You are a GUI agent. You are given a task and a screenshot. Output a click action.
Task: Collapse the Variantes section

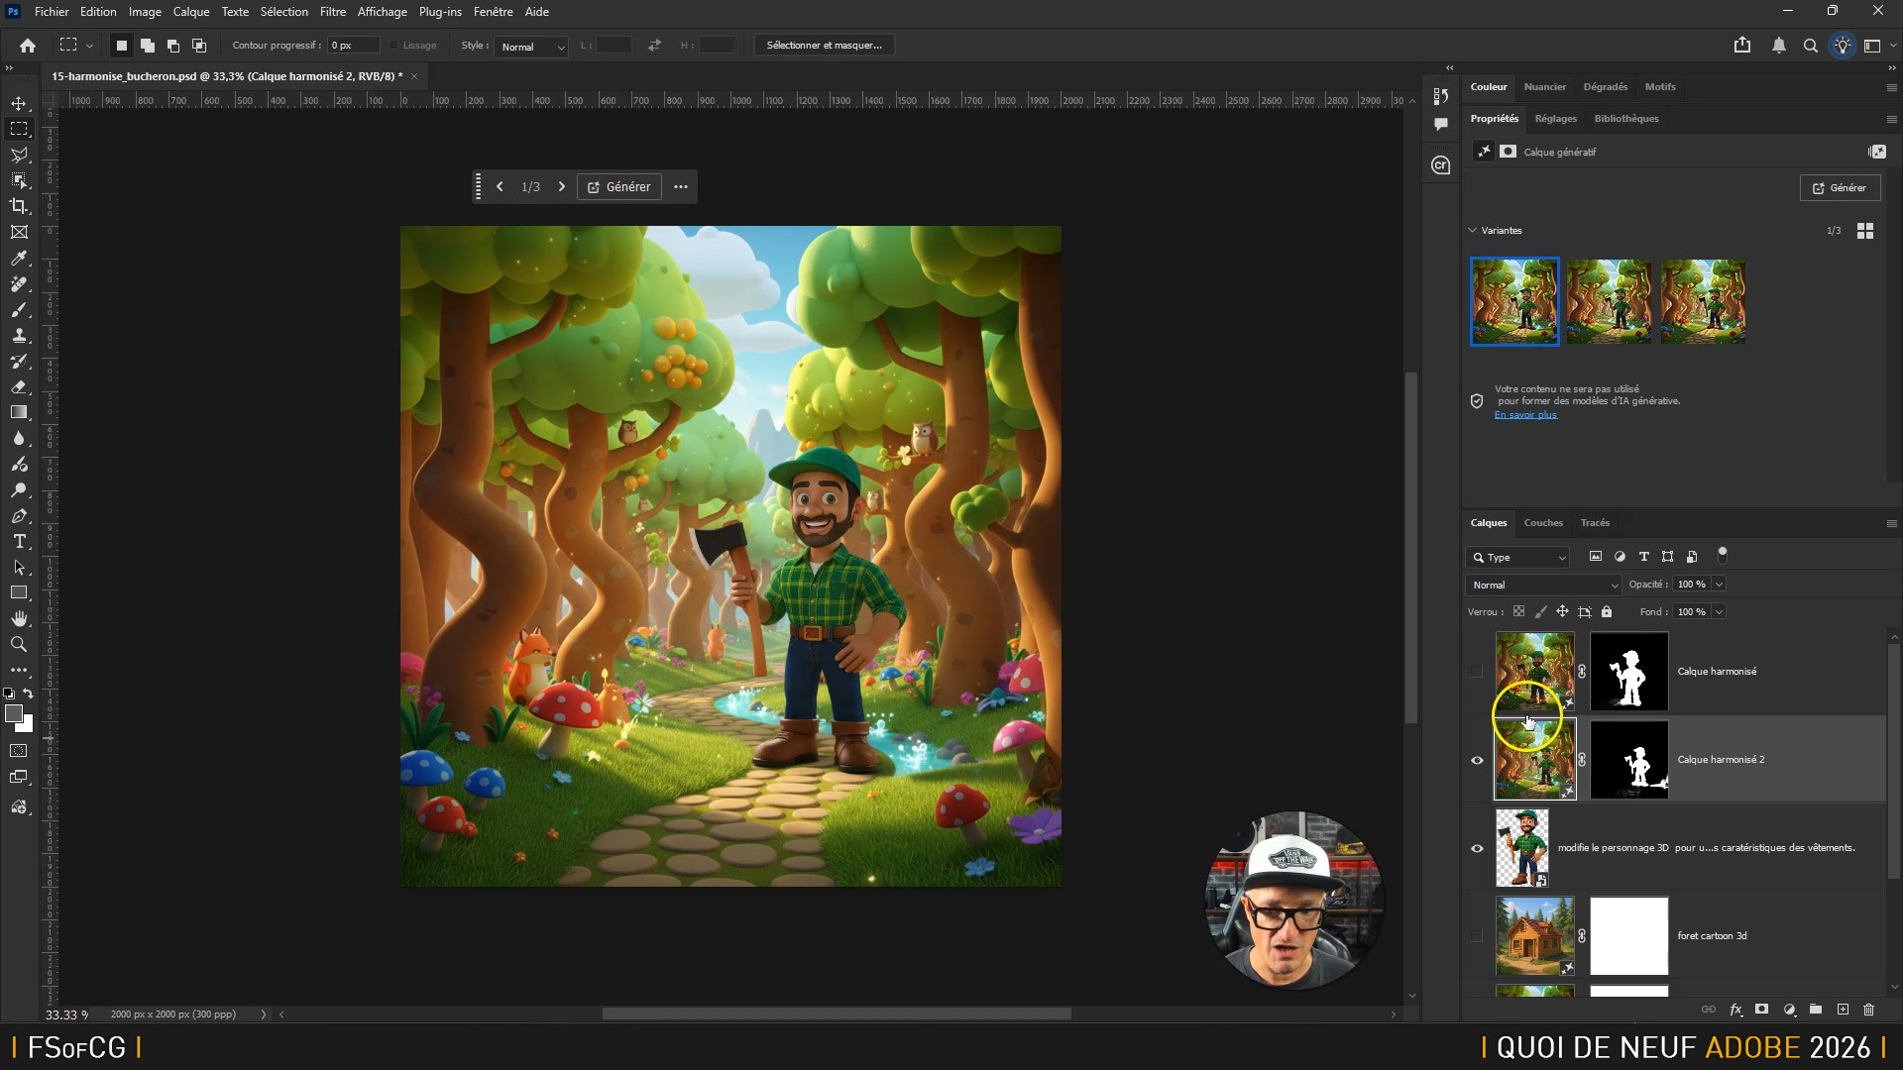tap(1472, 230)
